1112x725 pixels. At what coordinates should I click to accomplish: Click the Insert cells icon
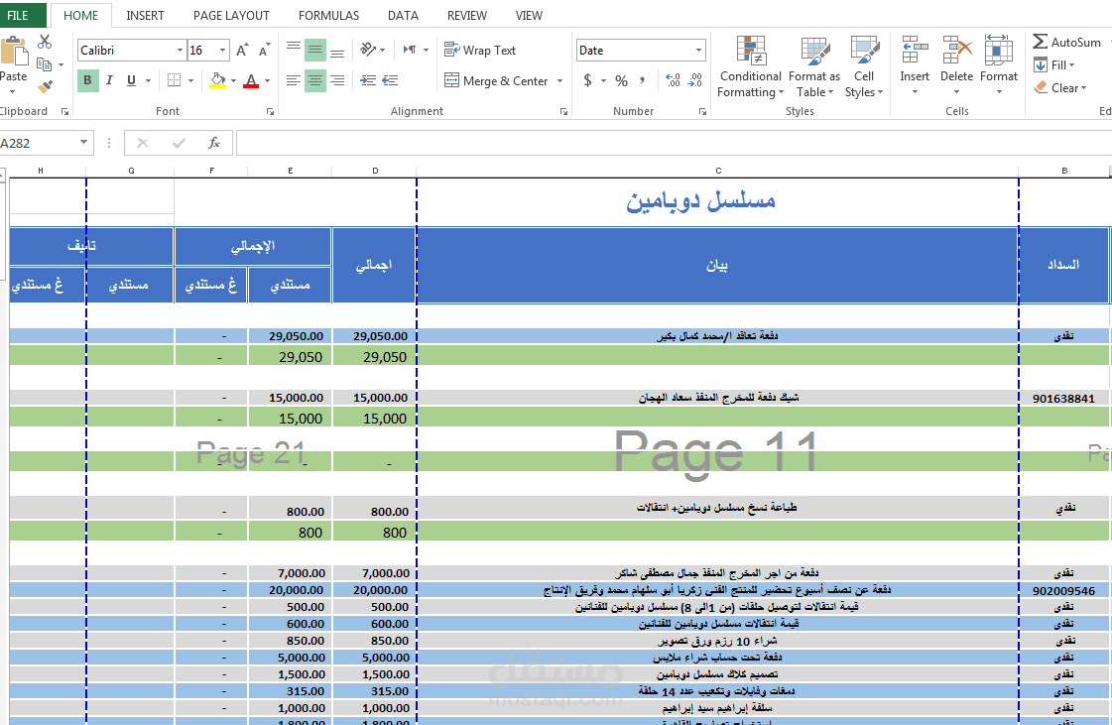click(x=915, y=65)
